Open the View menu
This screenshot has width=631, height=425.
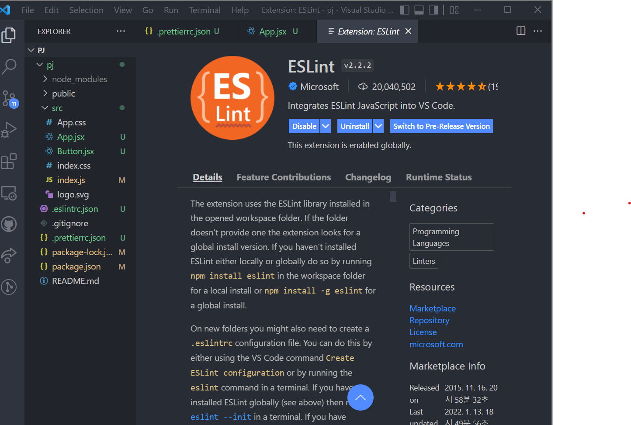tap(123, 10)
